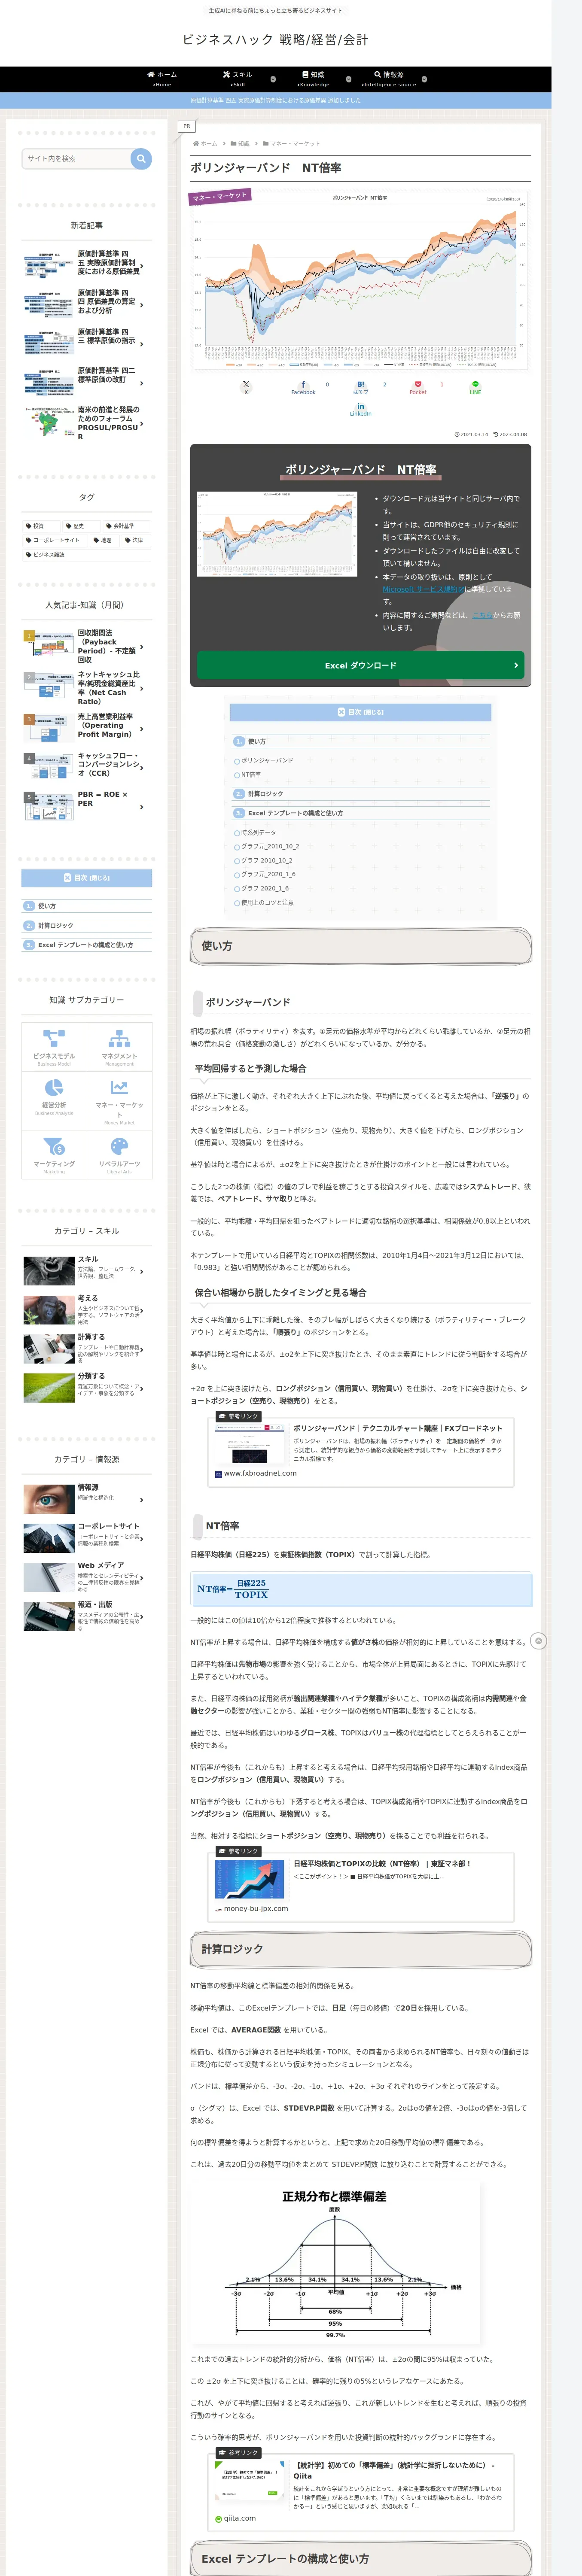Collapse the sidebar 目次 header
The height and width of the screenshot is (2576, 582).
tap(87, 878)
